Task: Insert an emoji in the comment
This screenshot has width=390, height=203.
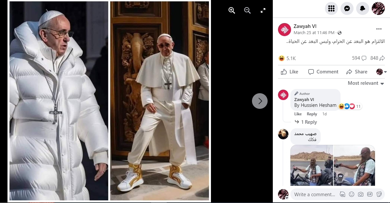Action: (x=352, y=194)
